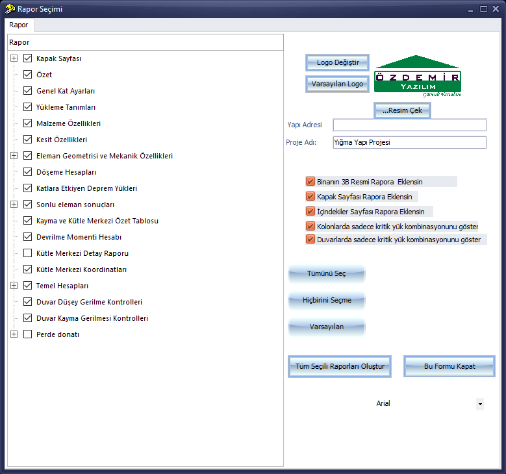This screenshot has width=506, height=474.
Task: Expand Perde donatı tree node
Action: (x=14, y=334)
